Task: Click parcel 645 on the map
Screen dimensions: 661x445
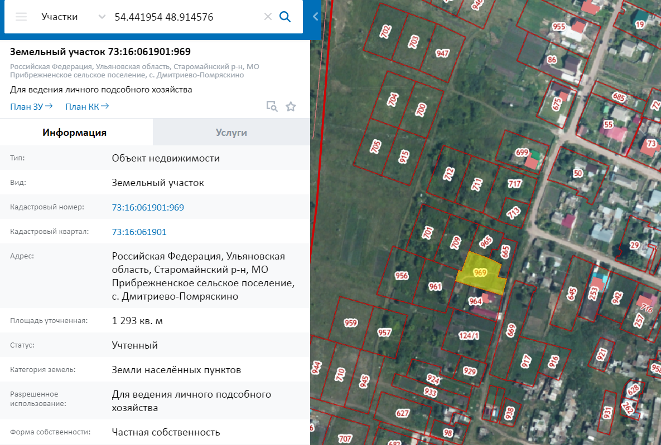Action: pos(572,294)
